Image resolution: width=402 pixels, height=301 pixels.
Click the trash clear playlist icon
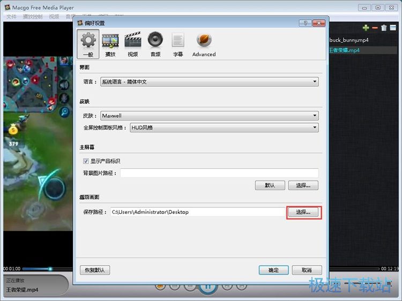pos(384,28)
